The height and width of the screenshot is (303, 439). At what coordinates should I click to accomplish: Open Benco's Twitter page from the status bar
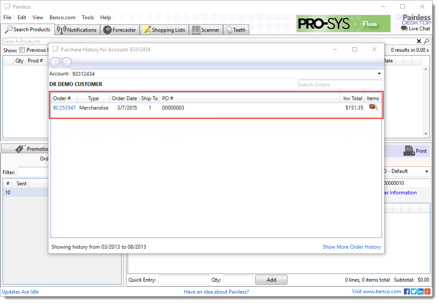coord(413,291)
